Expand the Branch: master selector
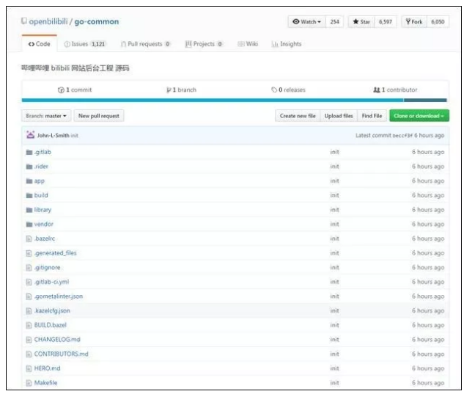The width and height of the screenshot is (464, 394). [x=47, y=116]
